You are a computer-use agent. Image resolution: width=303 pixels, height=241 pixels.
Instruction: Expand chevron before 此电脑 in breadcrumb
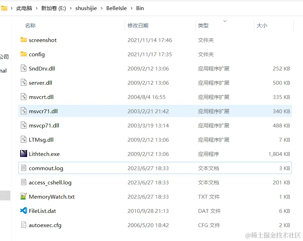point(12,8)
